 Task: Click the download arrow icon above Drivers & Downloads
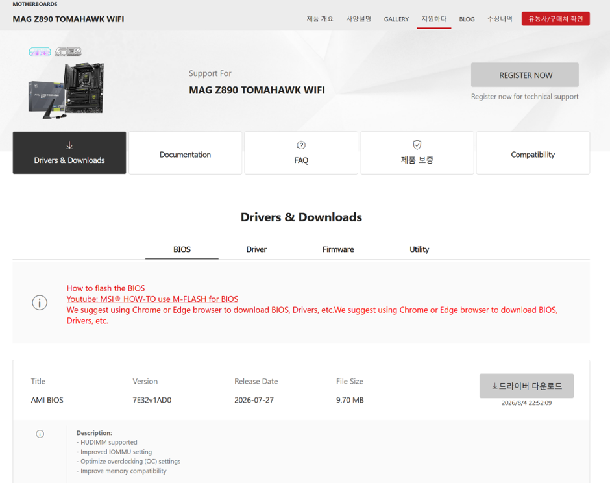(69, 145)
